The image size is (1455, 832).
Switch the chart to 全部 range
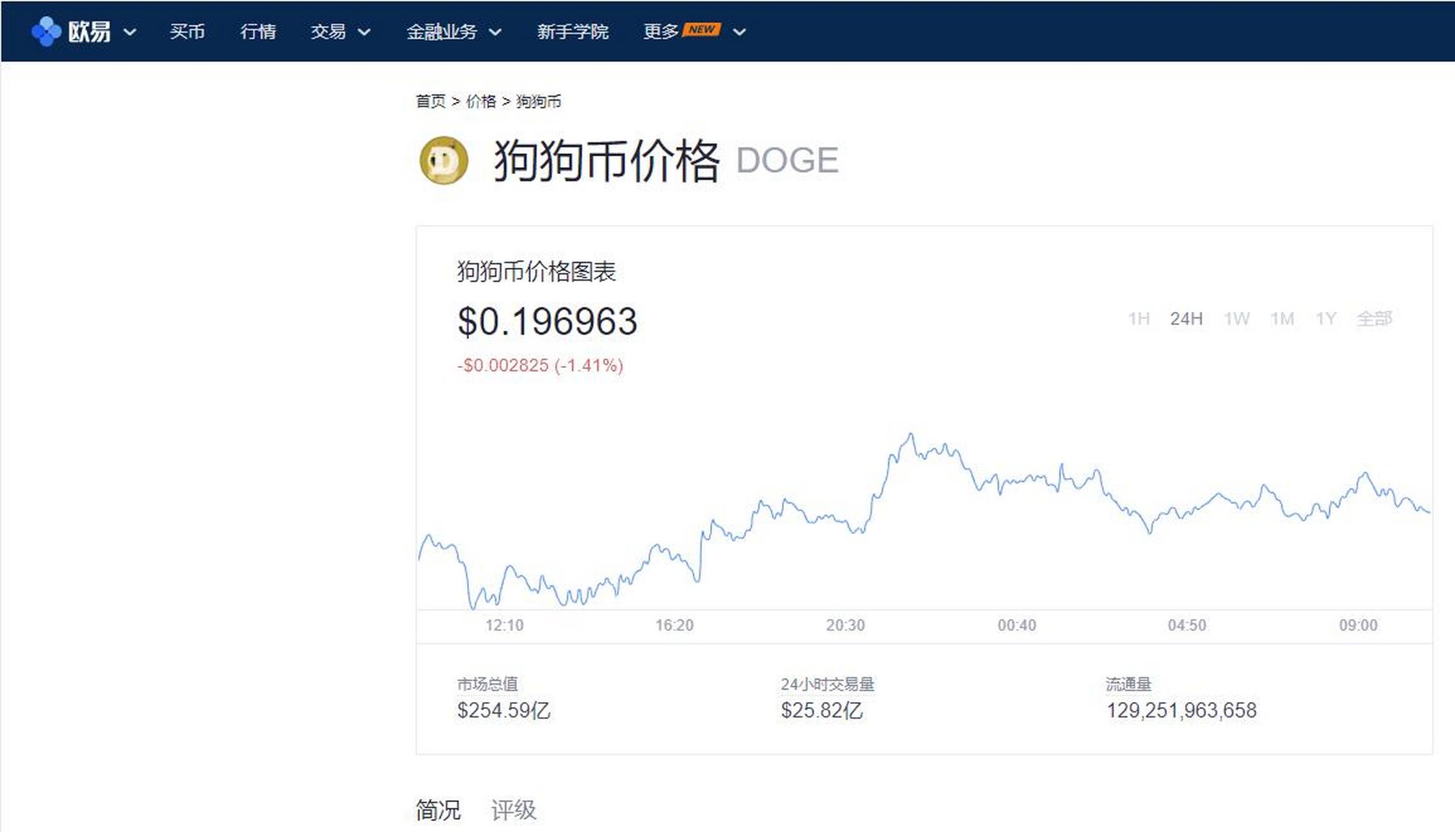click(x=1374, y=318)
